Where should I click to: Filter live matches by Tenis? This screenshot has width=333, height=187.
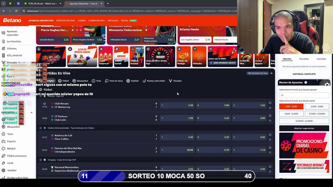(x=96, y=81)
